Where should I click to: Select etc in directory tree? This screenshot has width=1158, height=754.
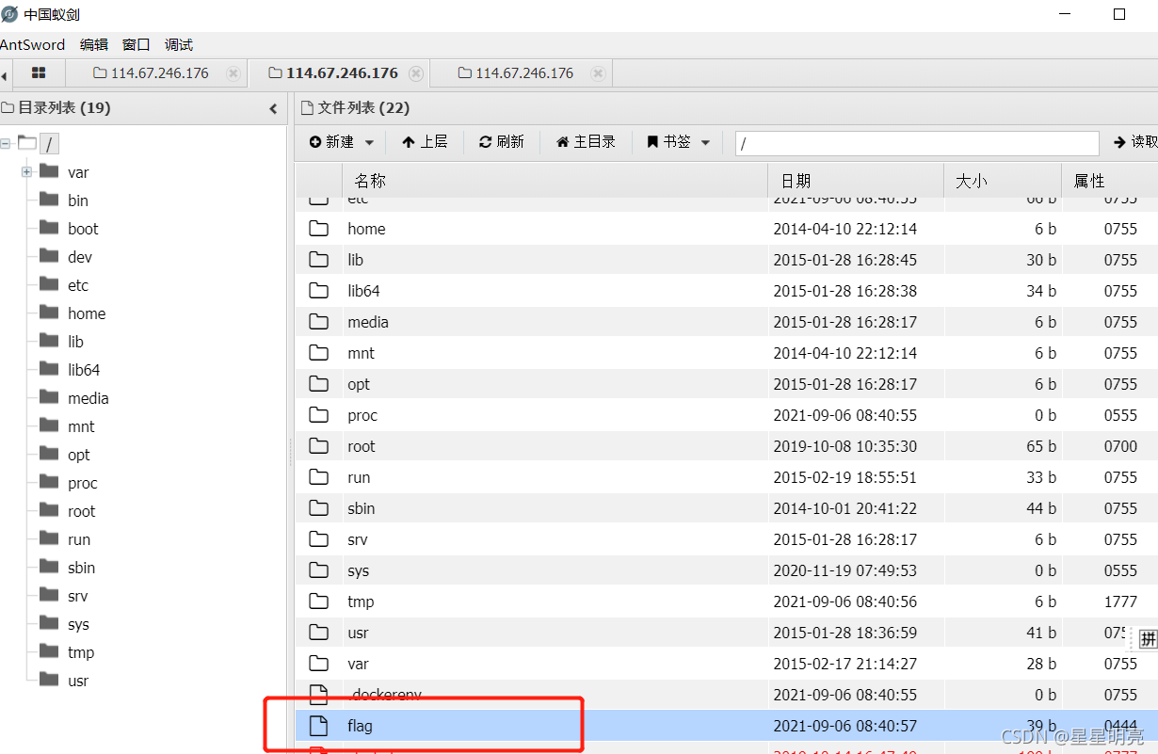[78, 285]
